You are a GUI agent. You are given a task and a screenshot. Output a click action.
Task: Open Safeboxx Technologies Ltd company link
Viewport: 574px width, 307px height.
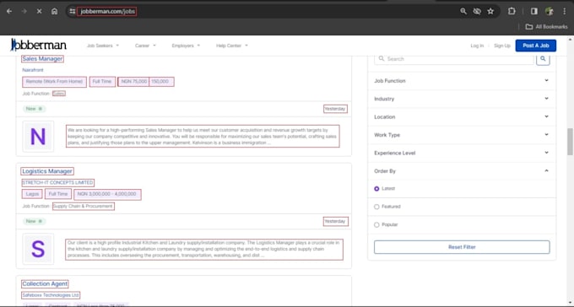51,295
